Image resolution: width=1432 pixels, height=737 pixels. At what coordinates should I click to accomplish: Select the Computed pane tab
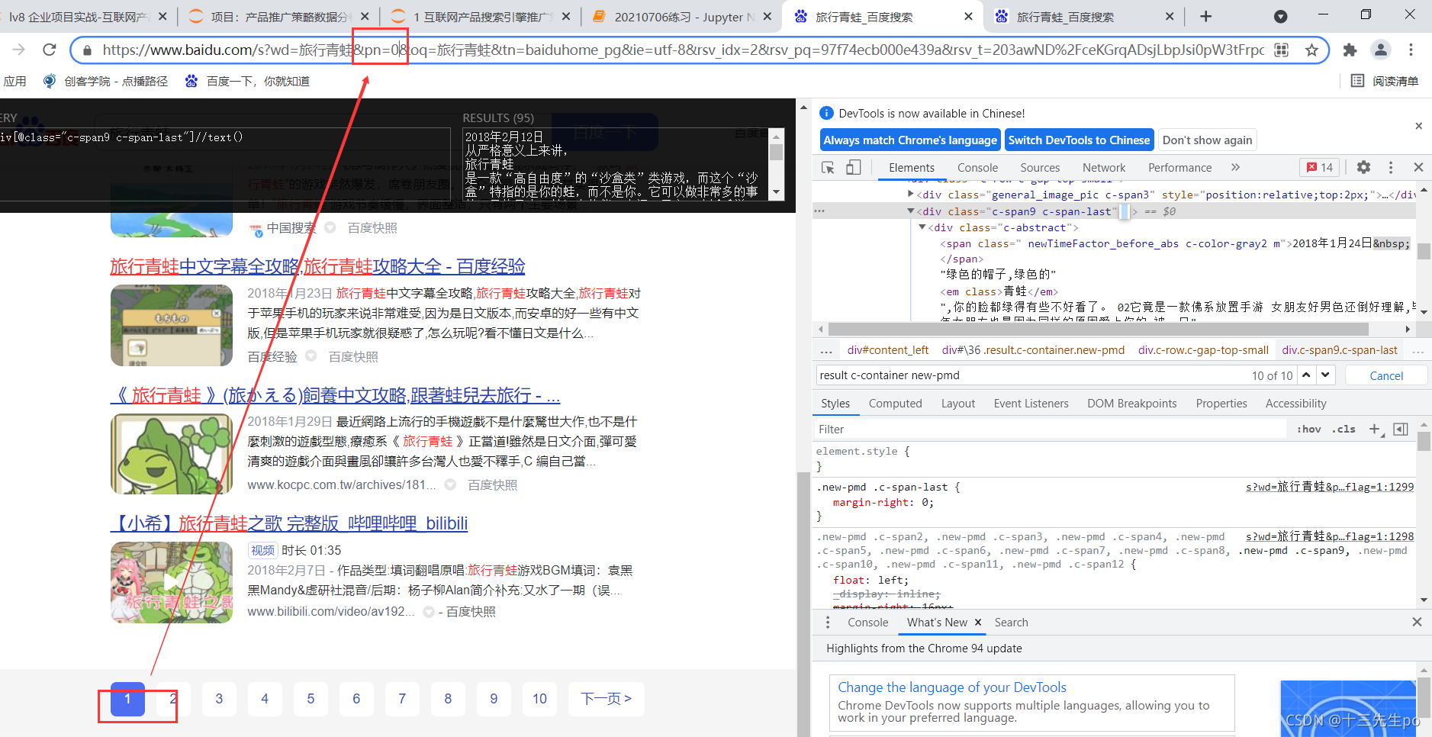[x=895, y=404]
